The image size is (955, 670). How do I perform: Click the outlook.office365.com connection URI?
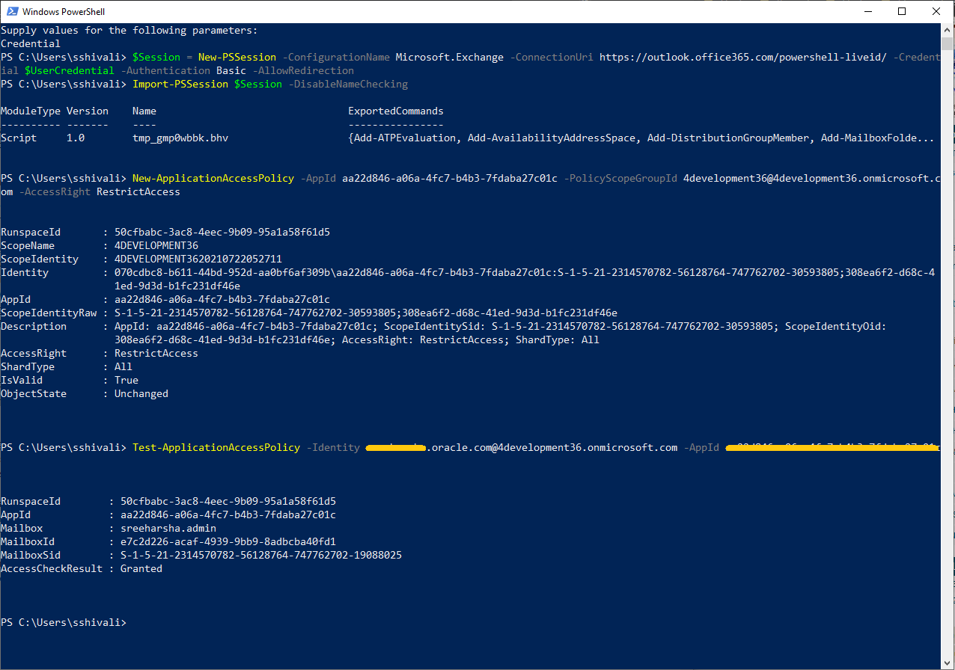tap(743, 58)
